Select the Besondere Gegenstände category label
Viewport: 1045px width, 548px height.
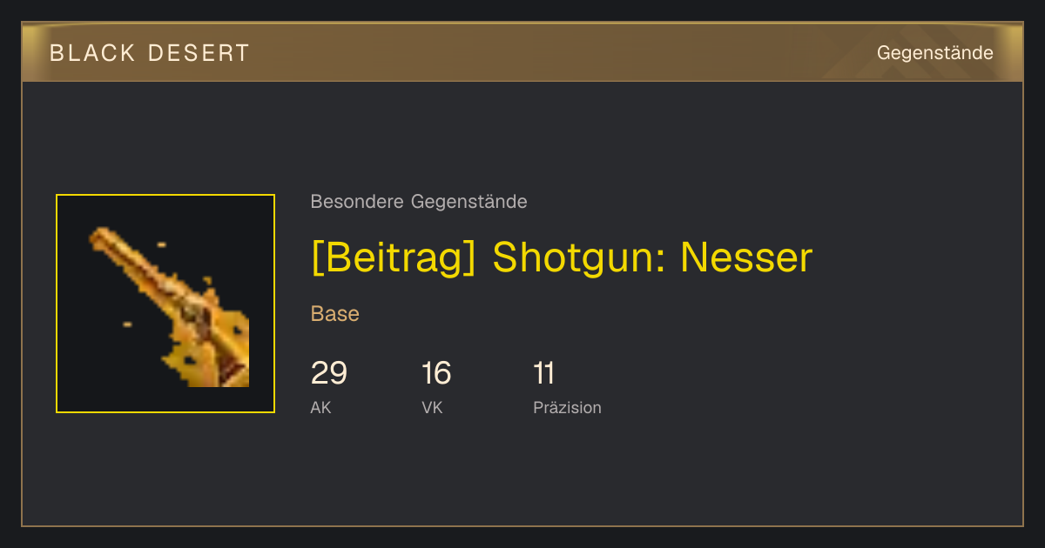419,202
